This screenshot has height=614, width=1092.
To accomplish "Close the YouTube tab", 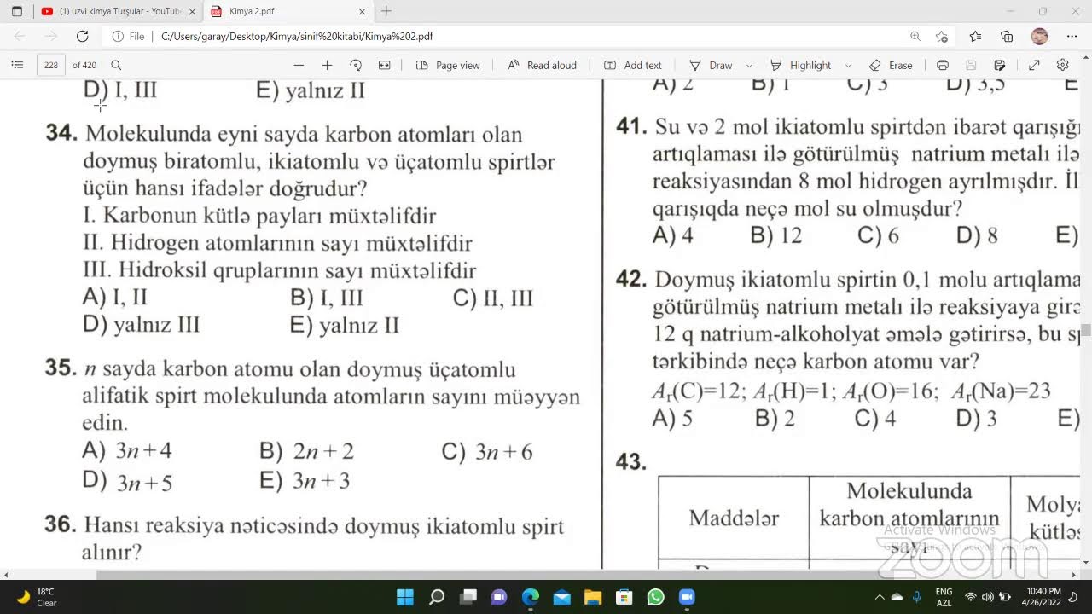I will (191, 11).
